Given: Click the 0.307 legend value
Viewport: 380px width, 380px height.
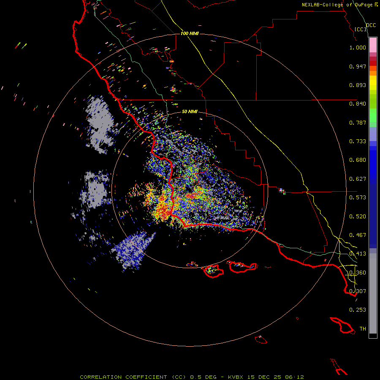Looking at the screenshot, I should coord(358,291).
